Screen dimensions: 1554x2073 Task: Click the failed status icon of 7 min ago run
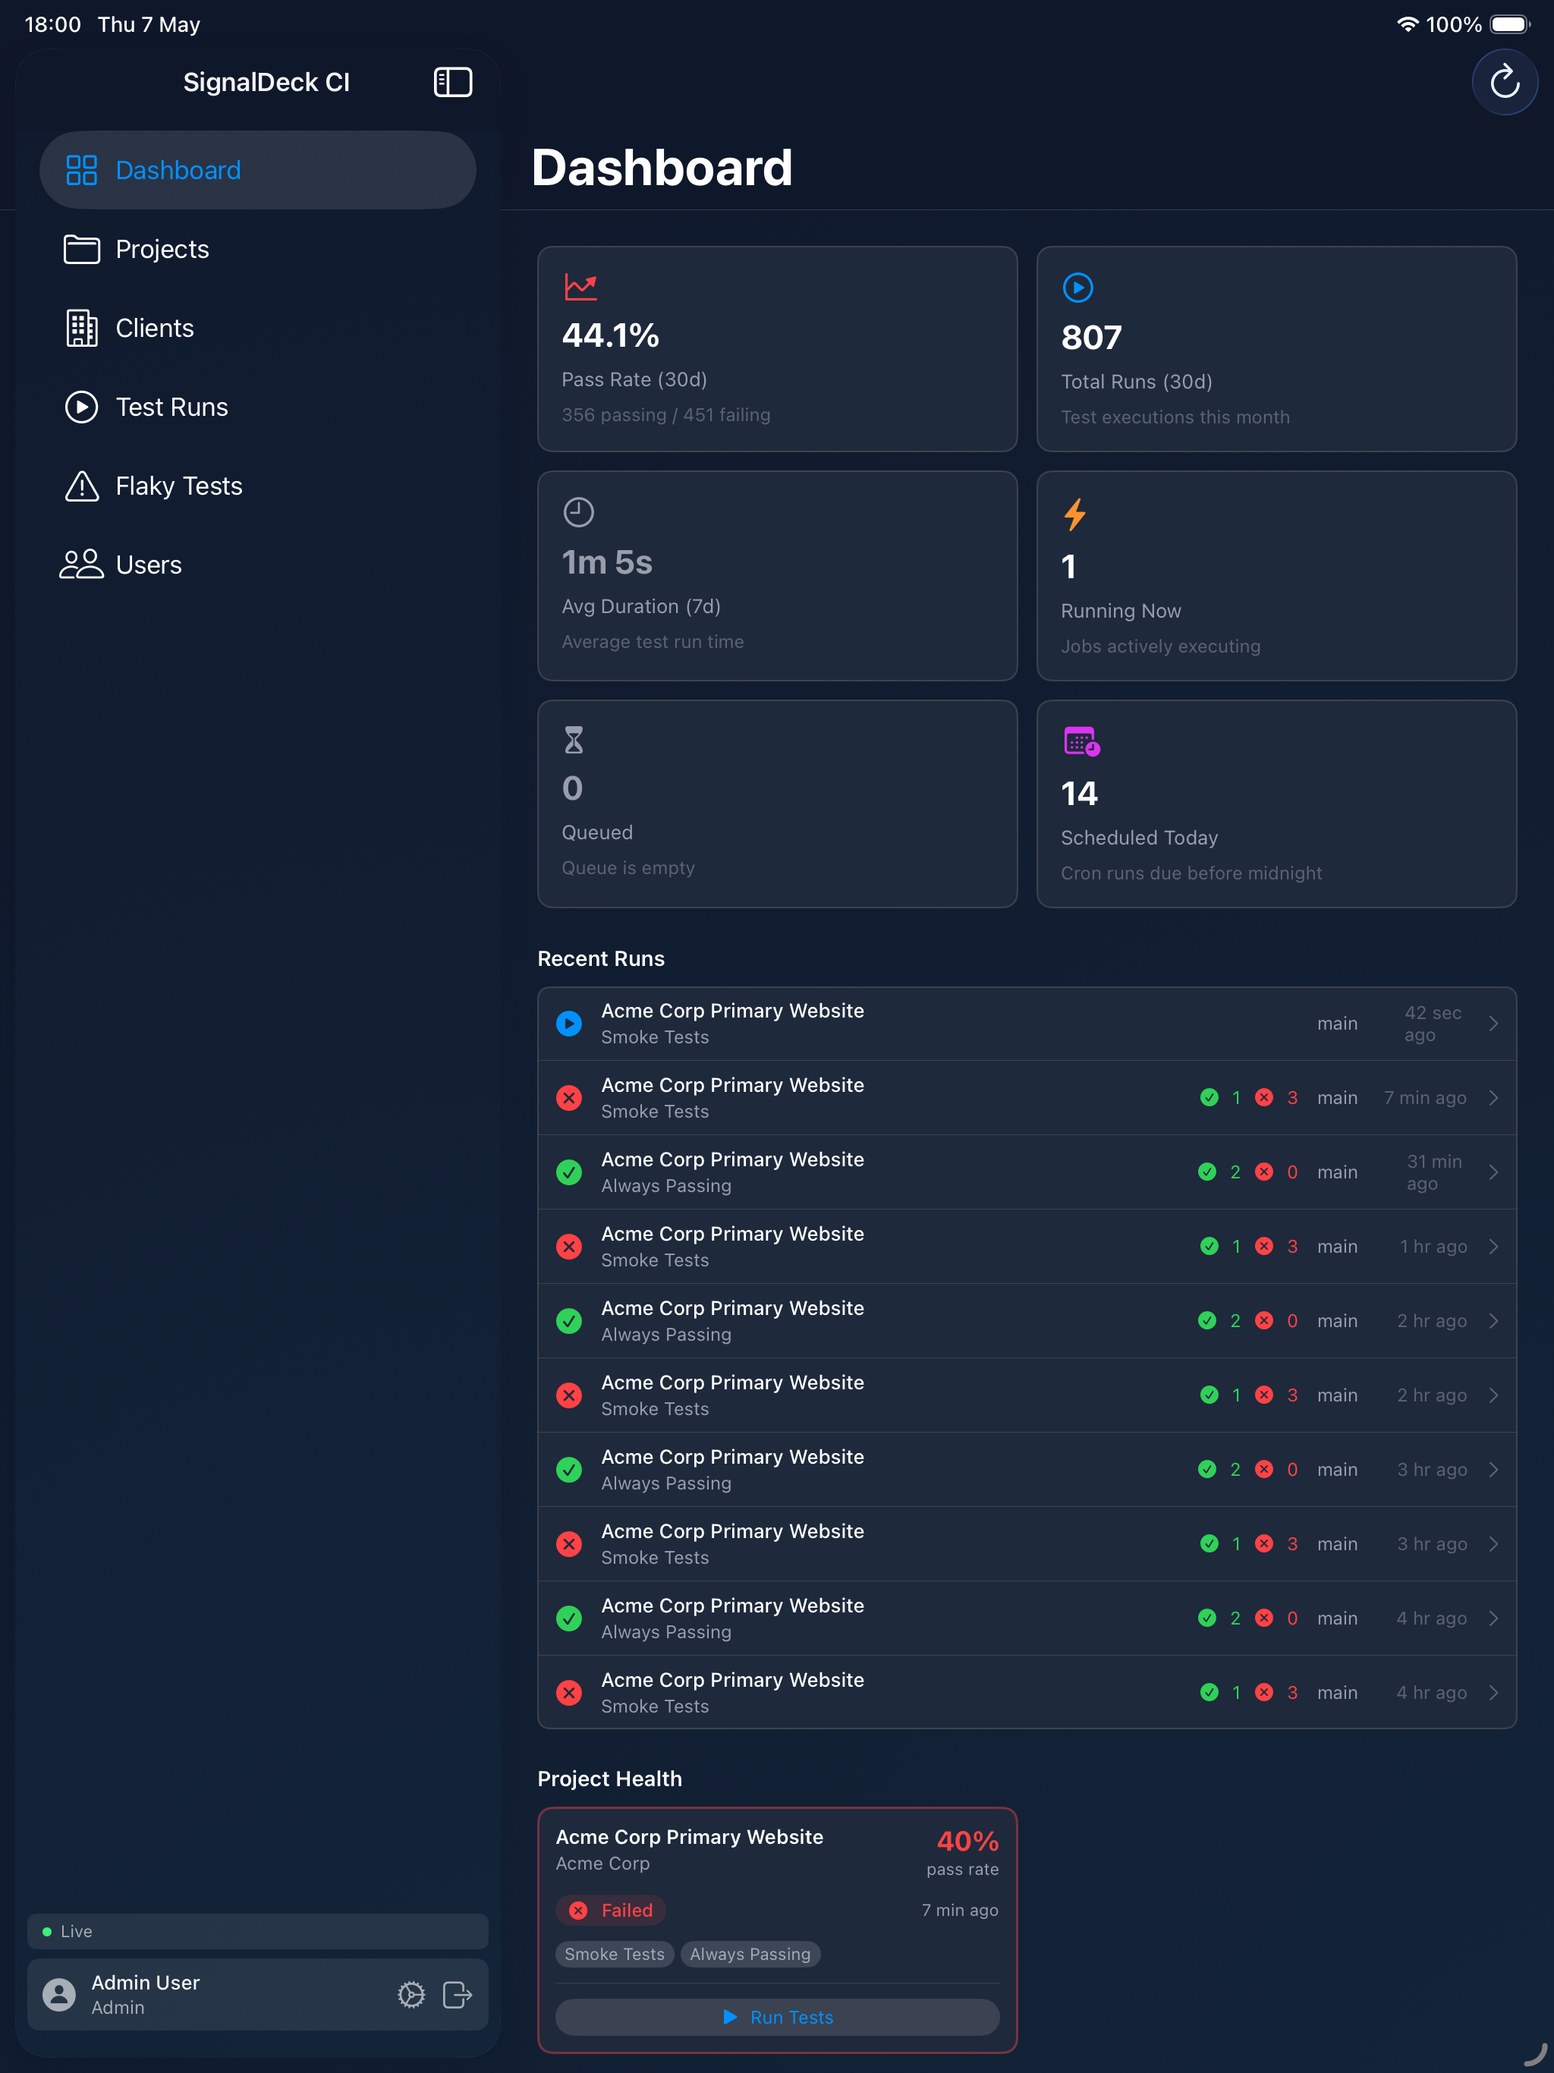569,1097
